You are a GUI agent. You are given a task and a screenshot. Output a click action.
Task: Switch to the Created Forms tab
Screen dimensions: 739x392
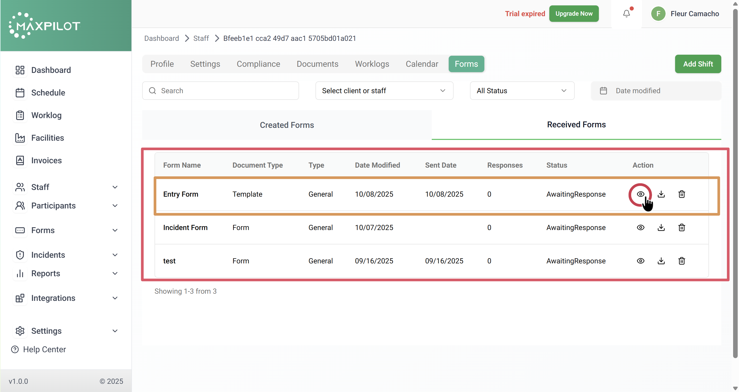tap(287, 125)
